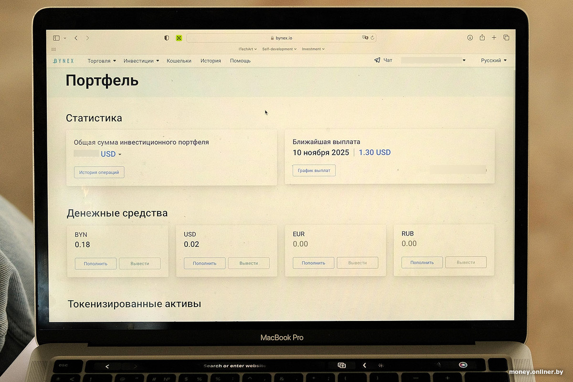
Task: Toggle the Safari sidebar icon
Action: 56,38
